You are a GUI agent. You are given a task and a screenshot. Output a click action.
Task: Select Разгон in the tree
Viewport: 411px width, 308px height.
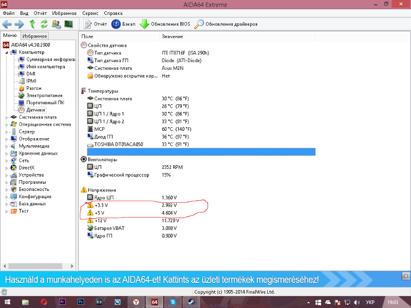click(x=34, y=88)
